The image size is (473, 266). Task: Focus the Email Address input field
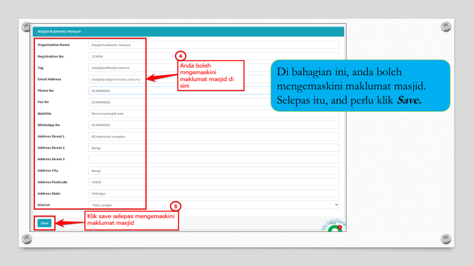(x=213, y=79)
